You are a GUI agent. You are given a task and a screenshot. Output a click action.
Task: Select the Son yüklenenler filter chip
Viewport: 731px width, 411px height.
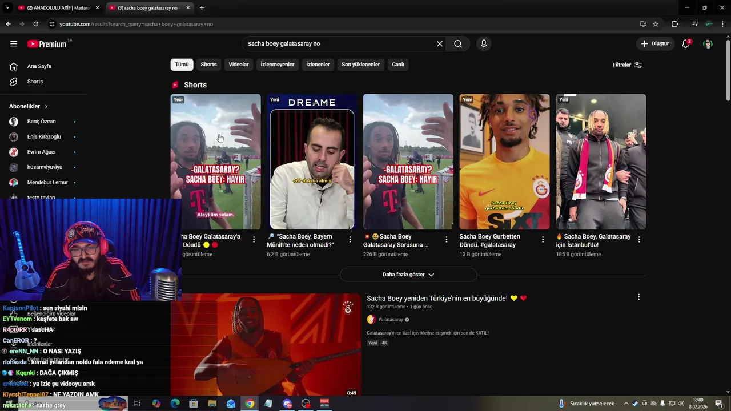coord(361,65)
